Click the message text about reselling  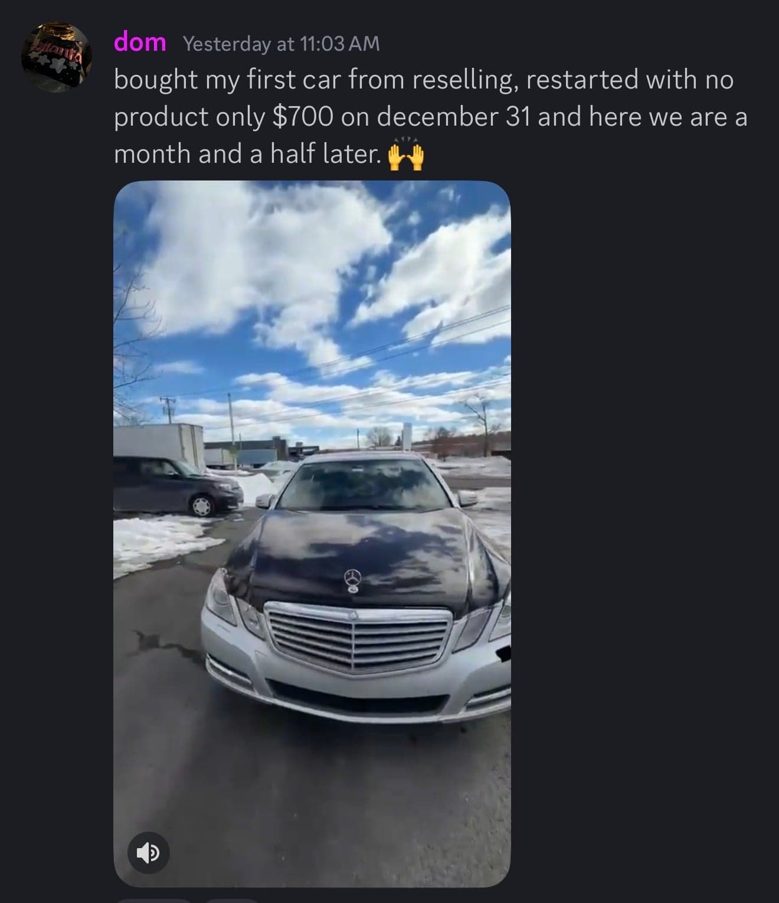click(x=431, y=117)
